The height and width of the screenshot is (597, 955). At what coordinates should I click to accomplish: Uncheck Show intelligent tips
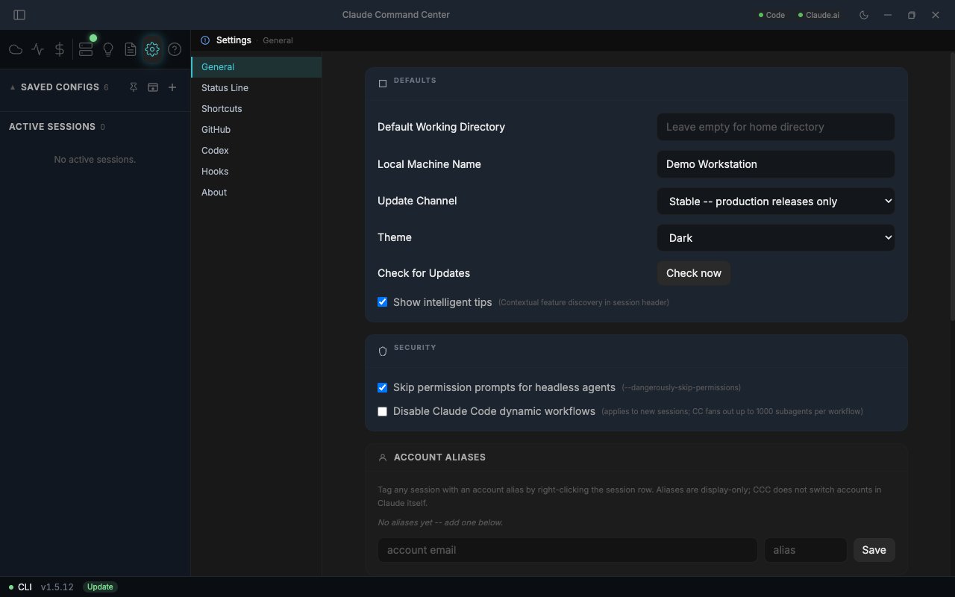point(382,302)
